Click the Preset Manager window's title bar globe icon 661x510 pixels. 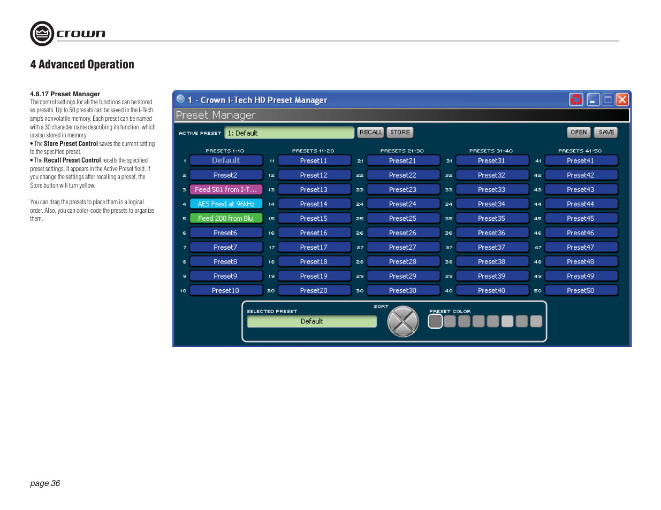point(181,99)
